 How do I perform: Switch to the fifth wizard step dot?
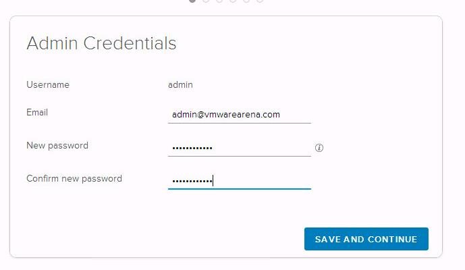[246, 1]
